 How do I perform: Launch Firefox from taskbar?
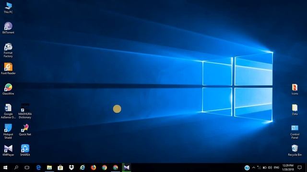tap(94, 168)
